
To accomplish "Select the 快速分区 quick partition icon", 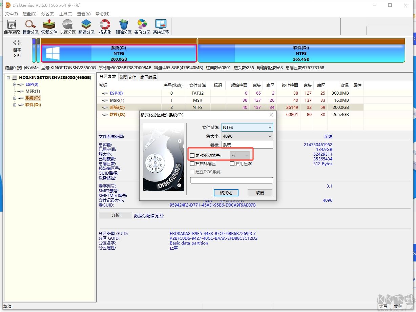I will 68,27.
